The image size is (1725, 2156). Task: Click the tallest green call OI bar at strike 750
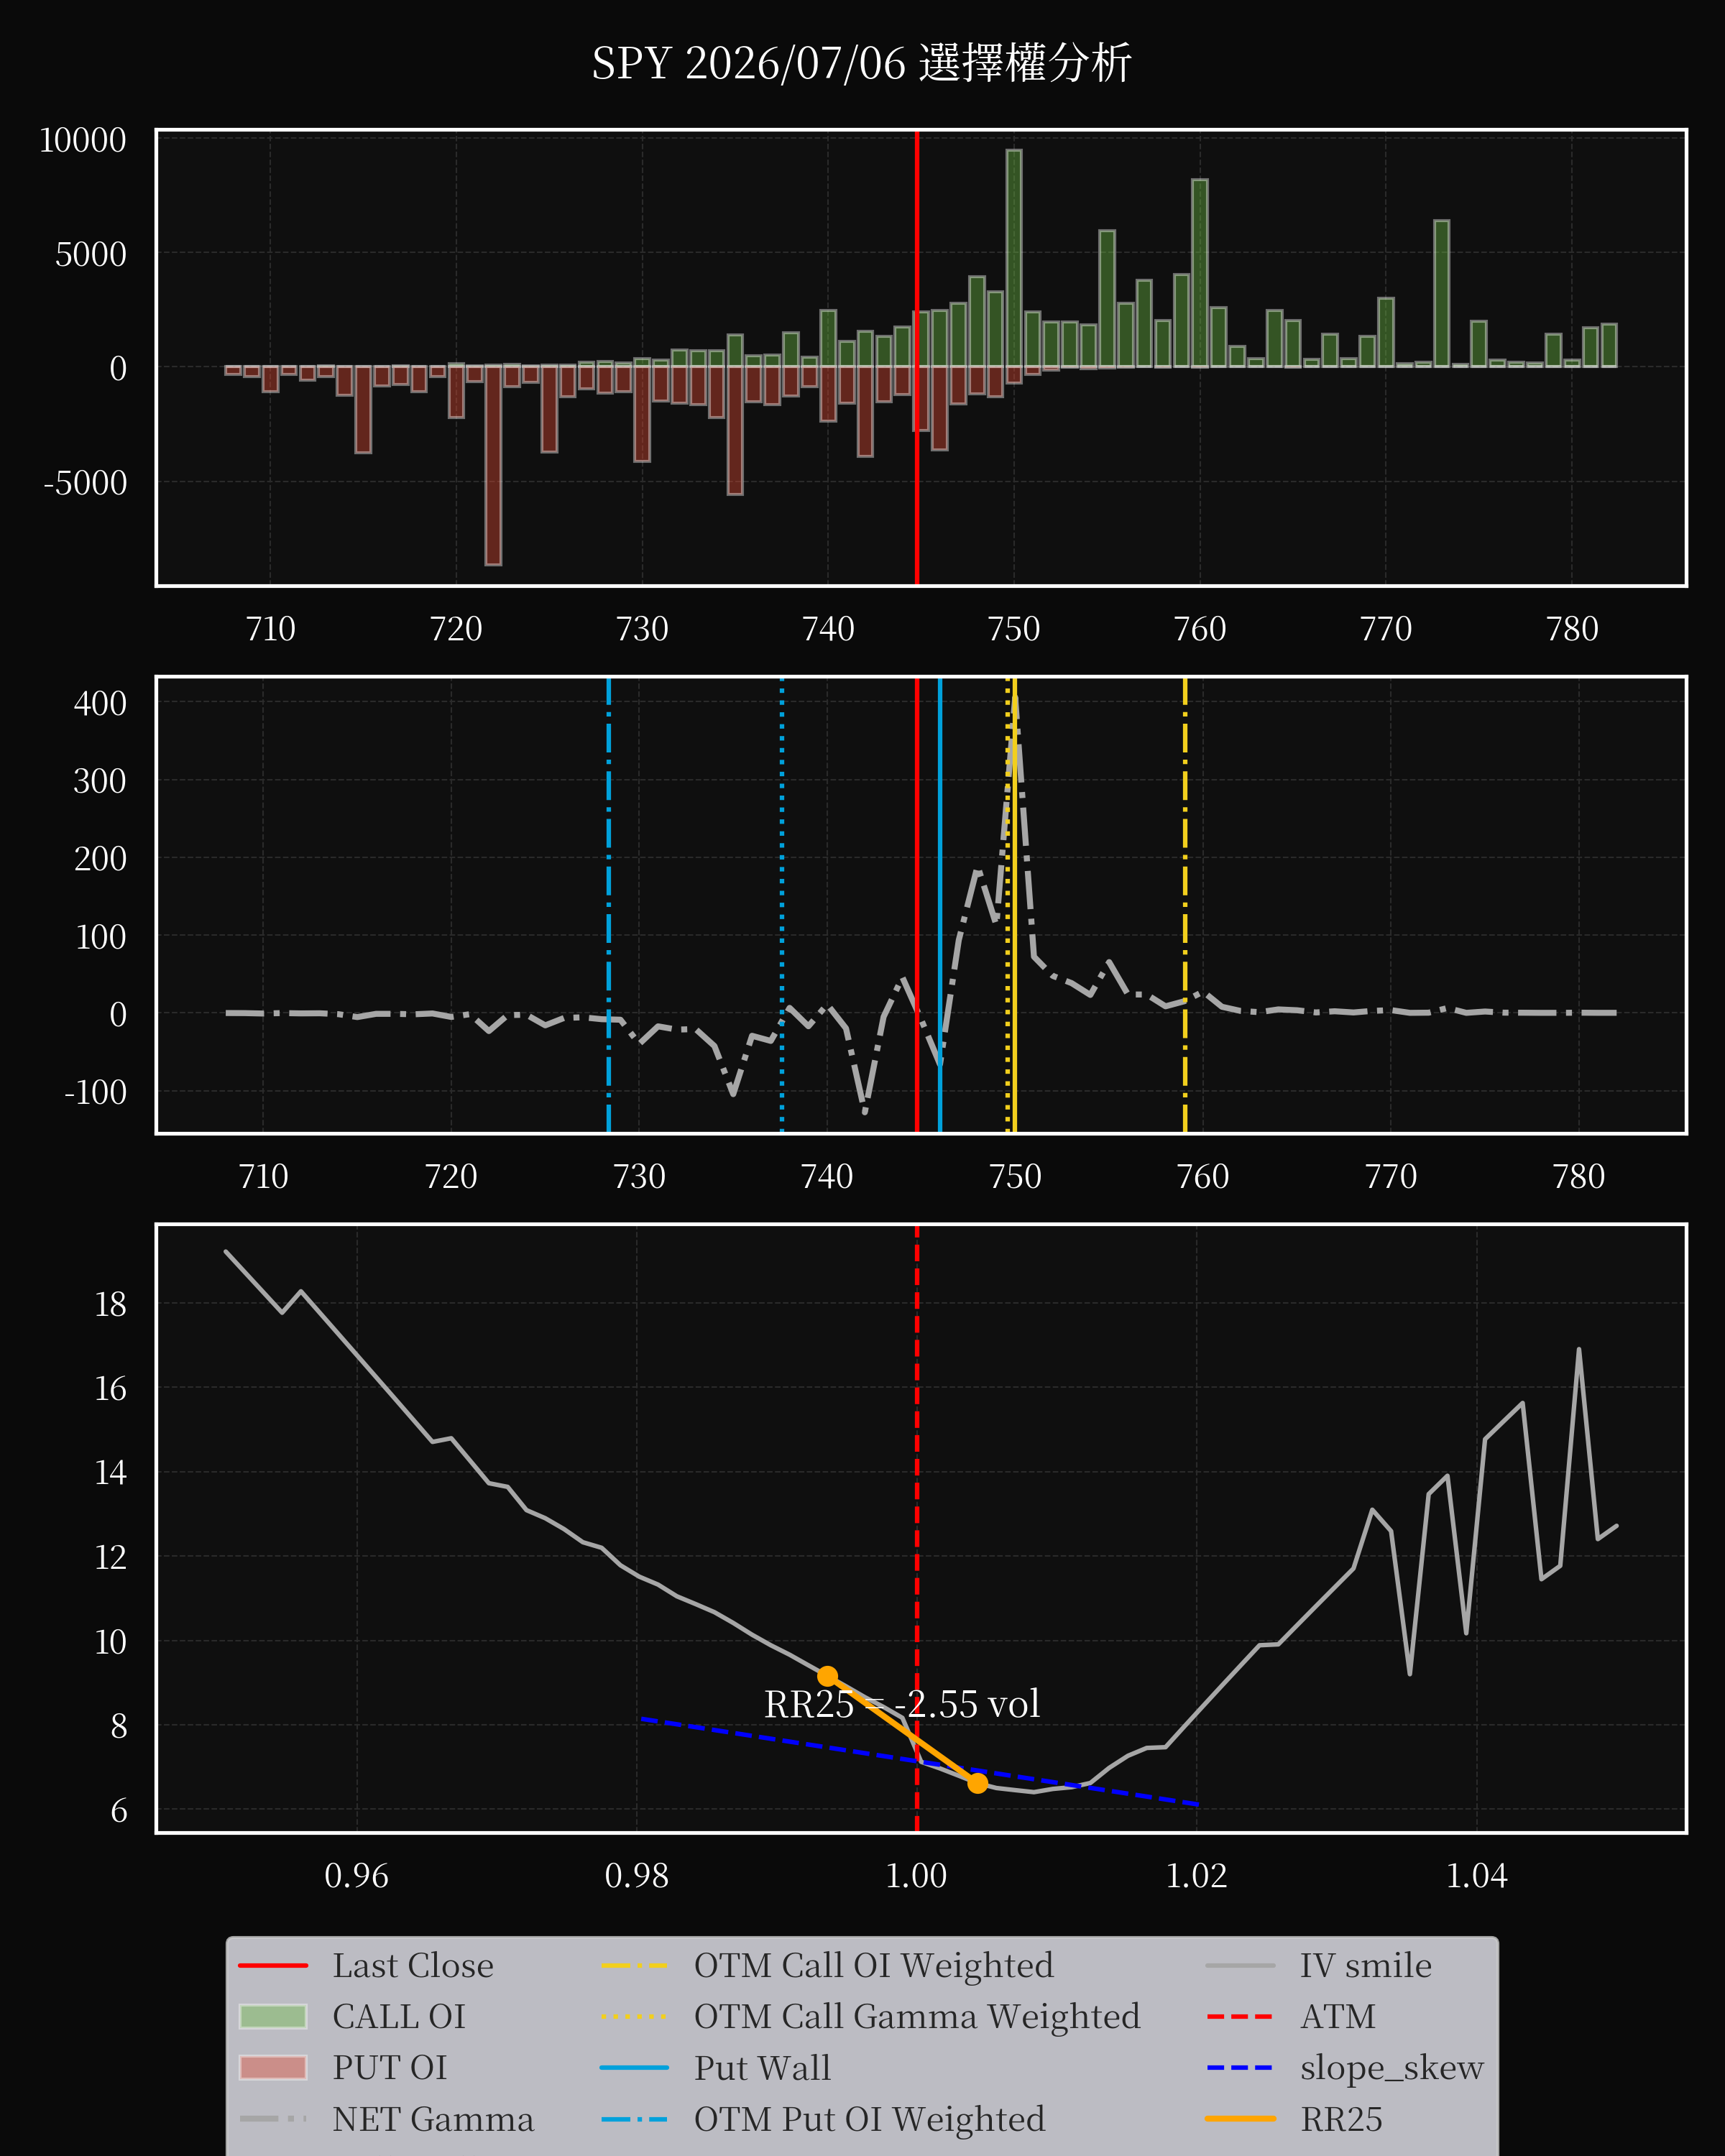pyautogui.click(x=1014, y=259)
